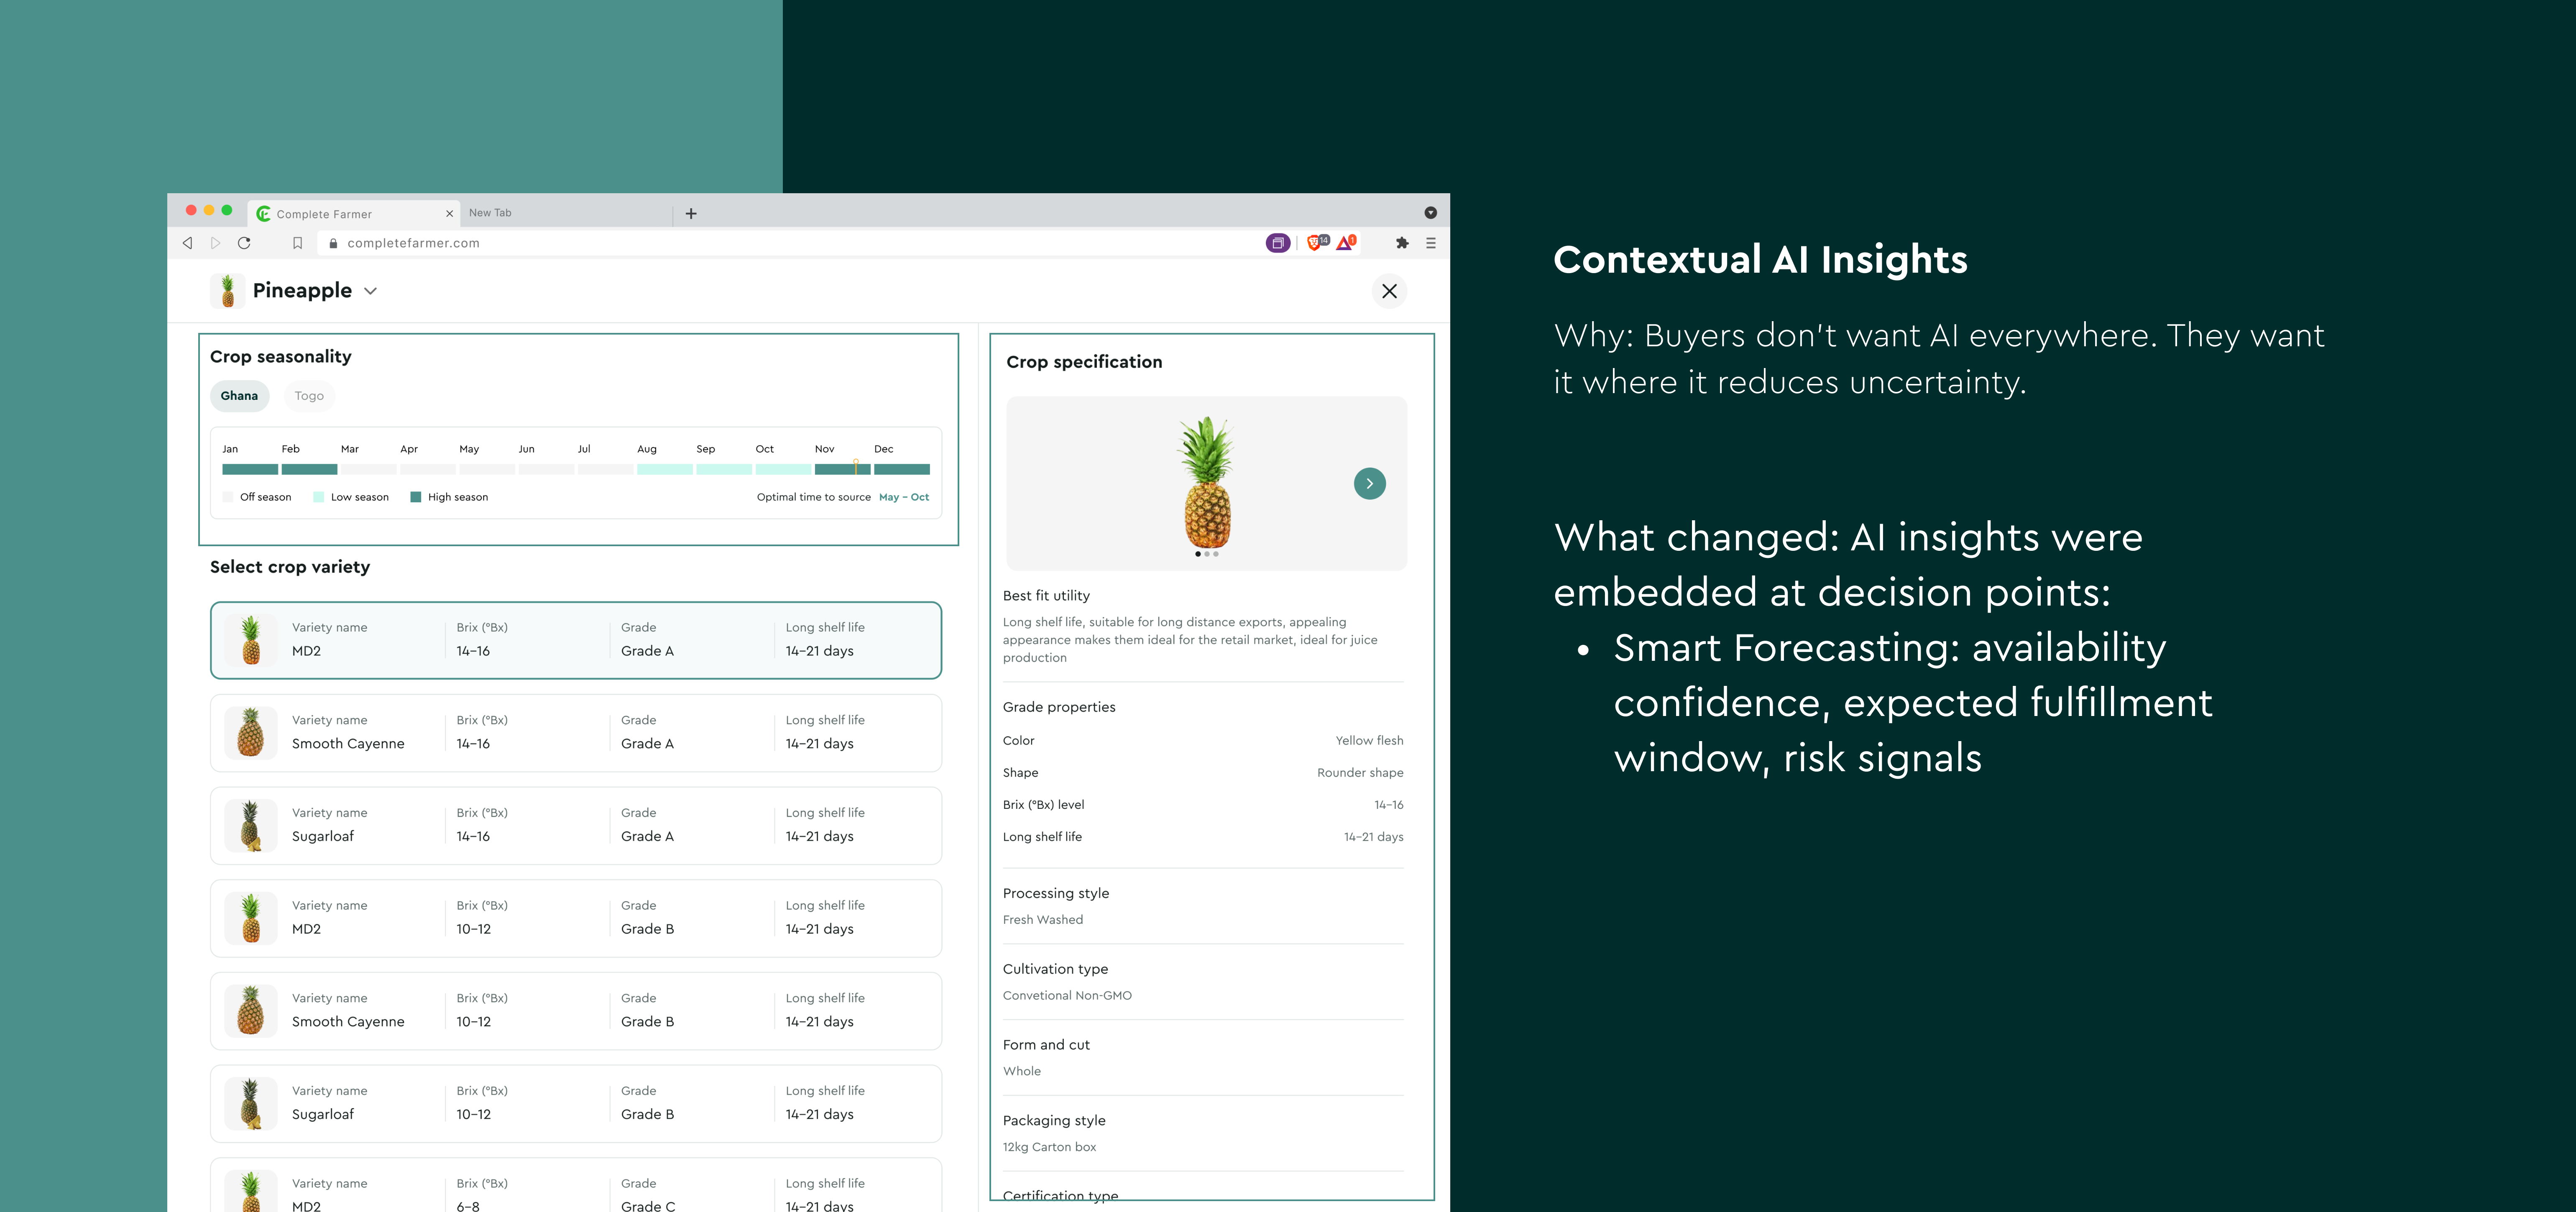Open the browser extensions puzzle icon
Screen dimensions: 2576x1212
tap(1402, 243)
